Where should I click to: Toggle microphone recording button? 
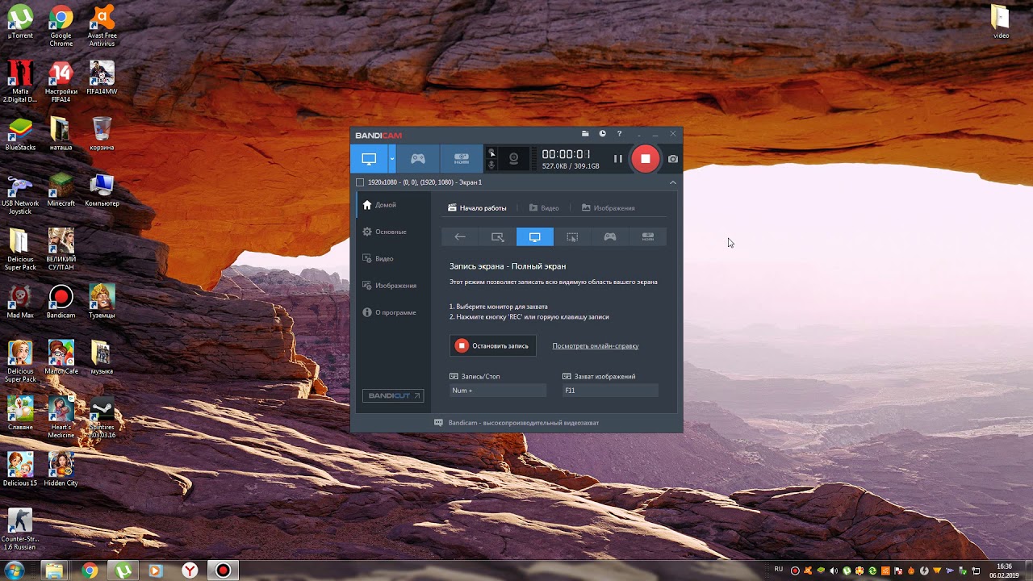click(491, 165)
